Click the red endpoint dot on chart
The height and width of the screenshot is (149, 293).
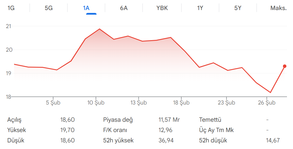pos(285,66)
